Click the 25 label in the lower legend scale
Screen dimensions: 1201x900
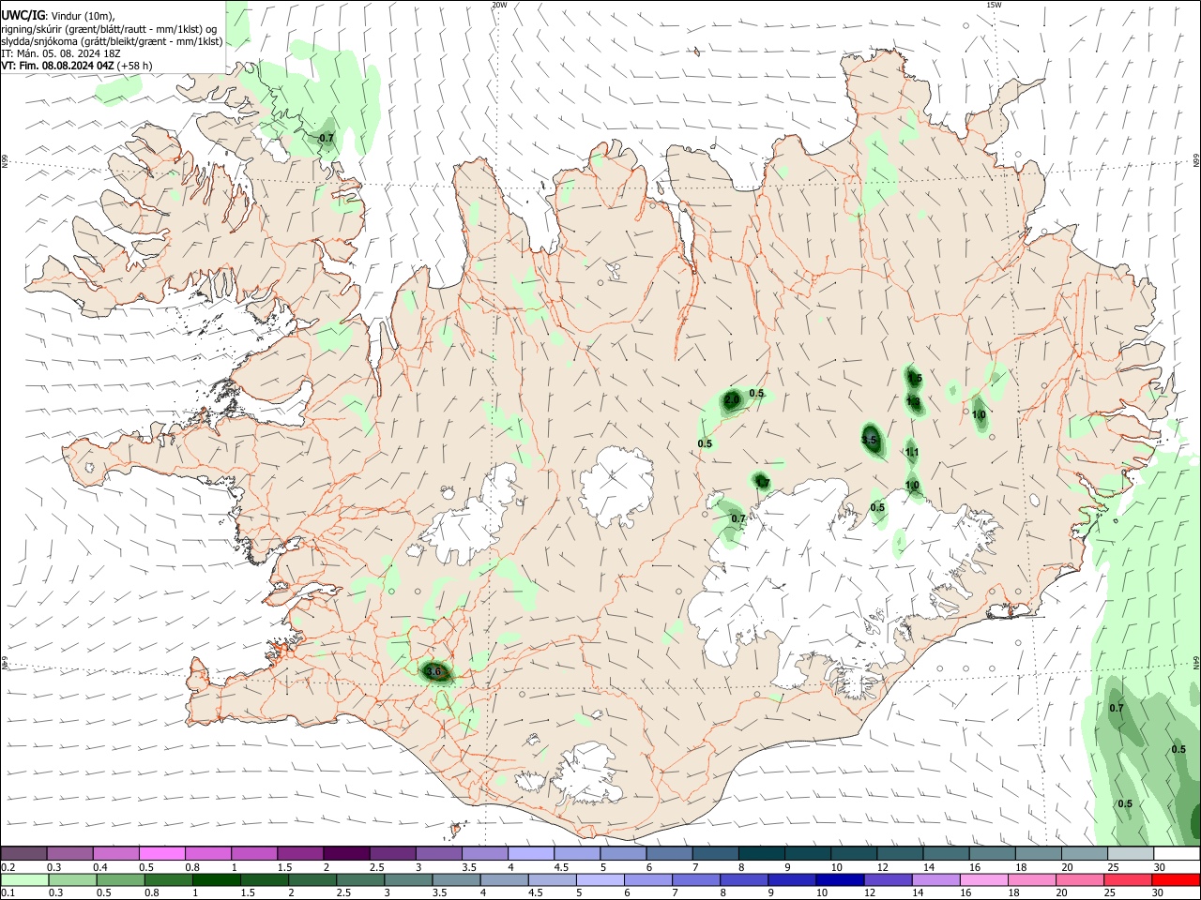(x=1109, y=893)
